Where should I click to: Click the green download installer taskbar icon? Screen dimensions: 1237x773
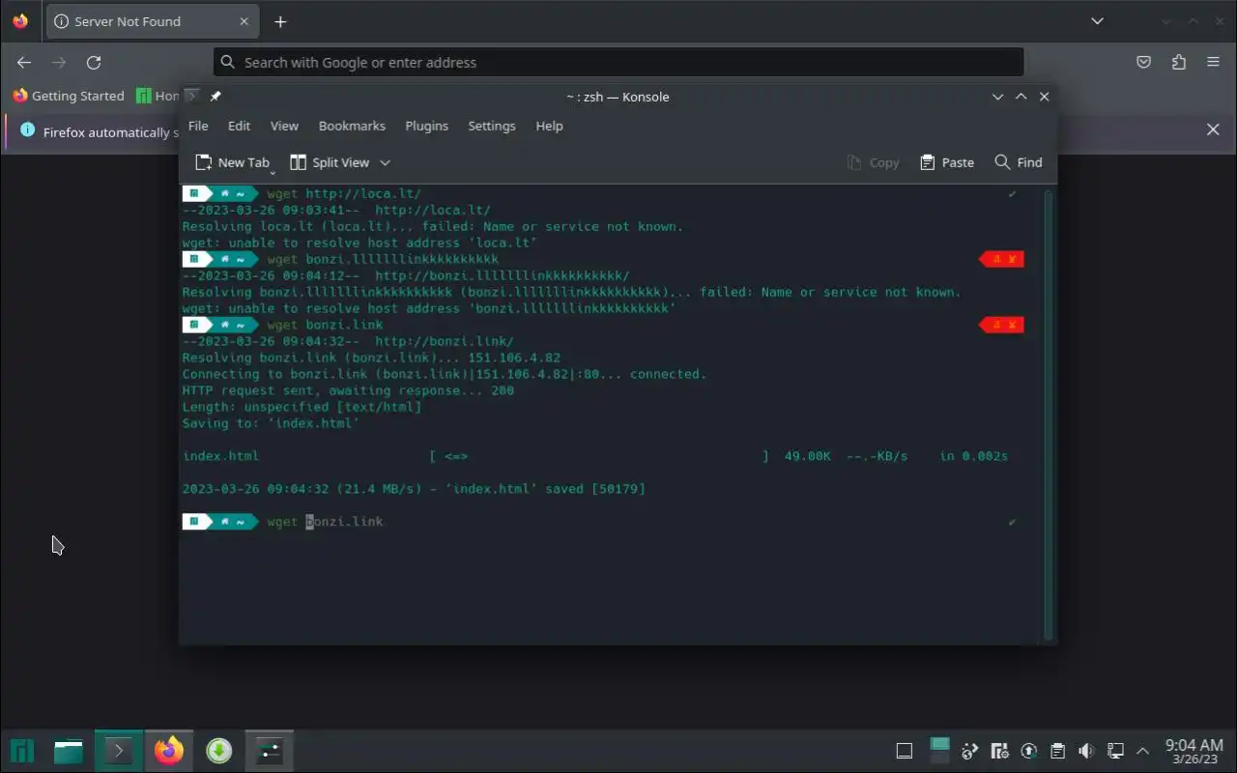(219, 751)
